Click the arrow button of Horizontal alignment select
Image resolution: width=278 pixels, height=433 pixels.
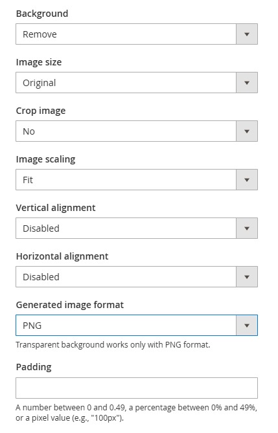tap(247, 277)
